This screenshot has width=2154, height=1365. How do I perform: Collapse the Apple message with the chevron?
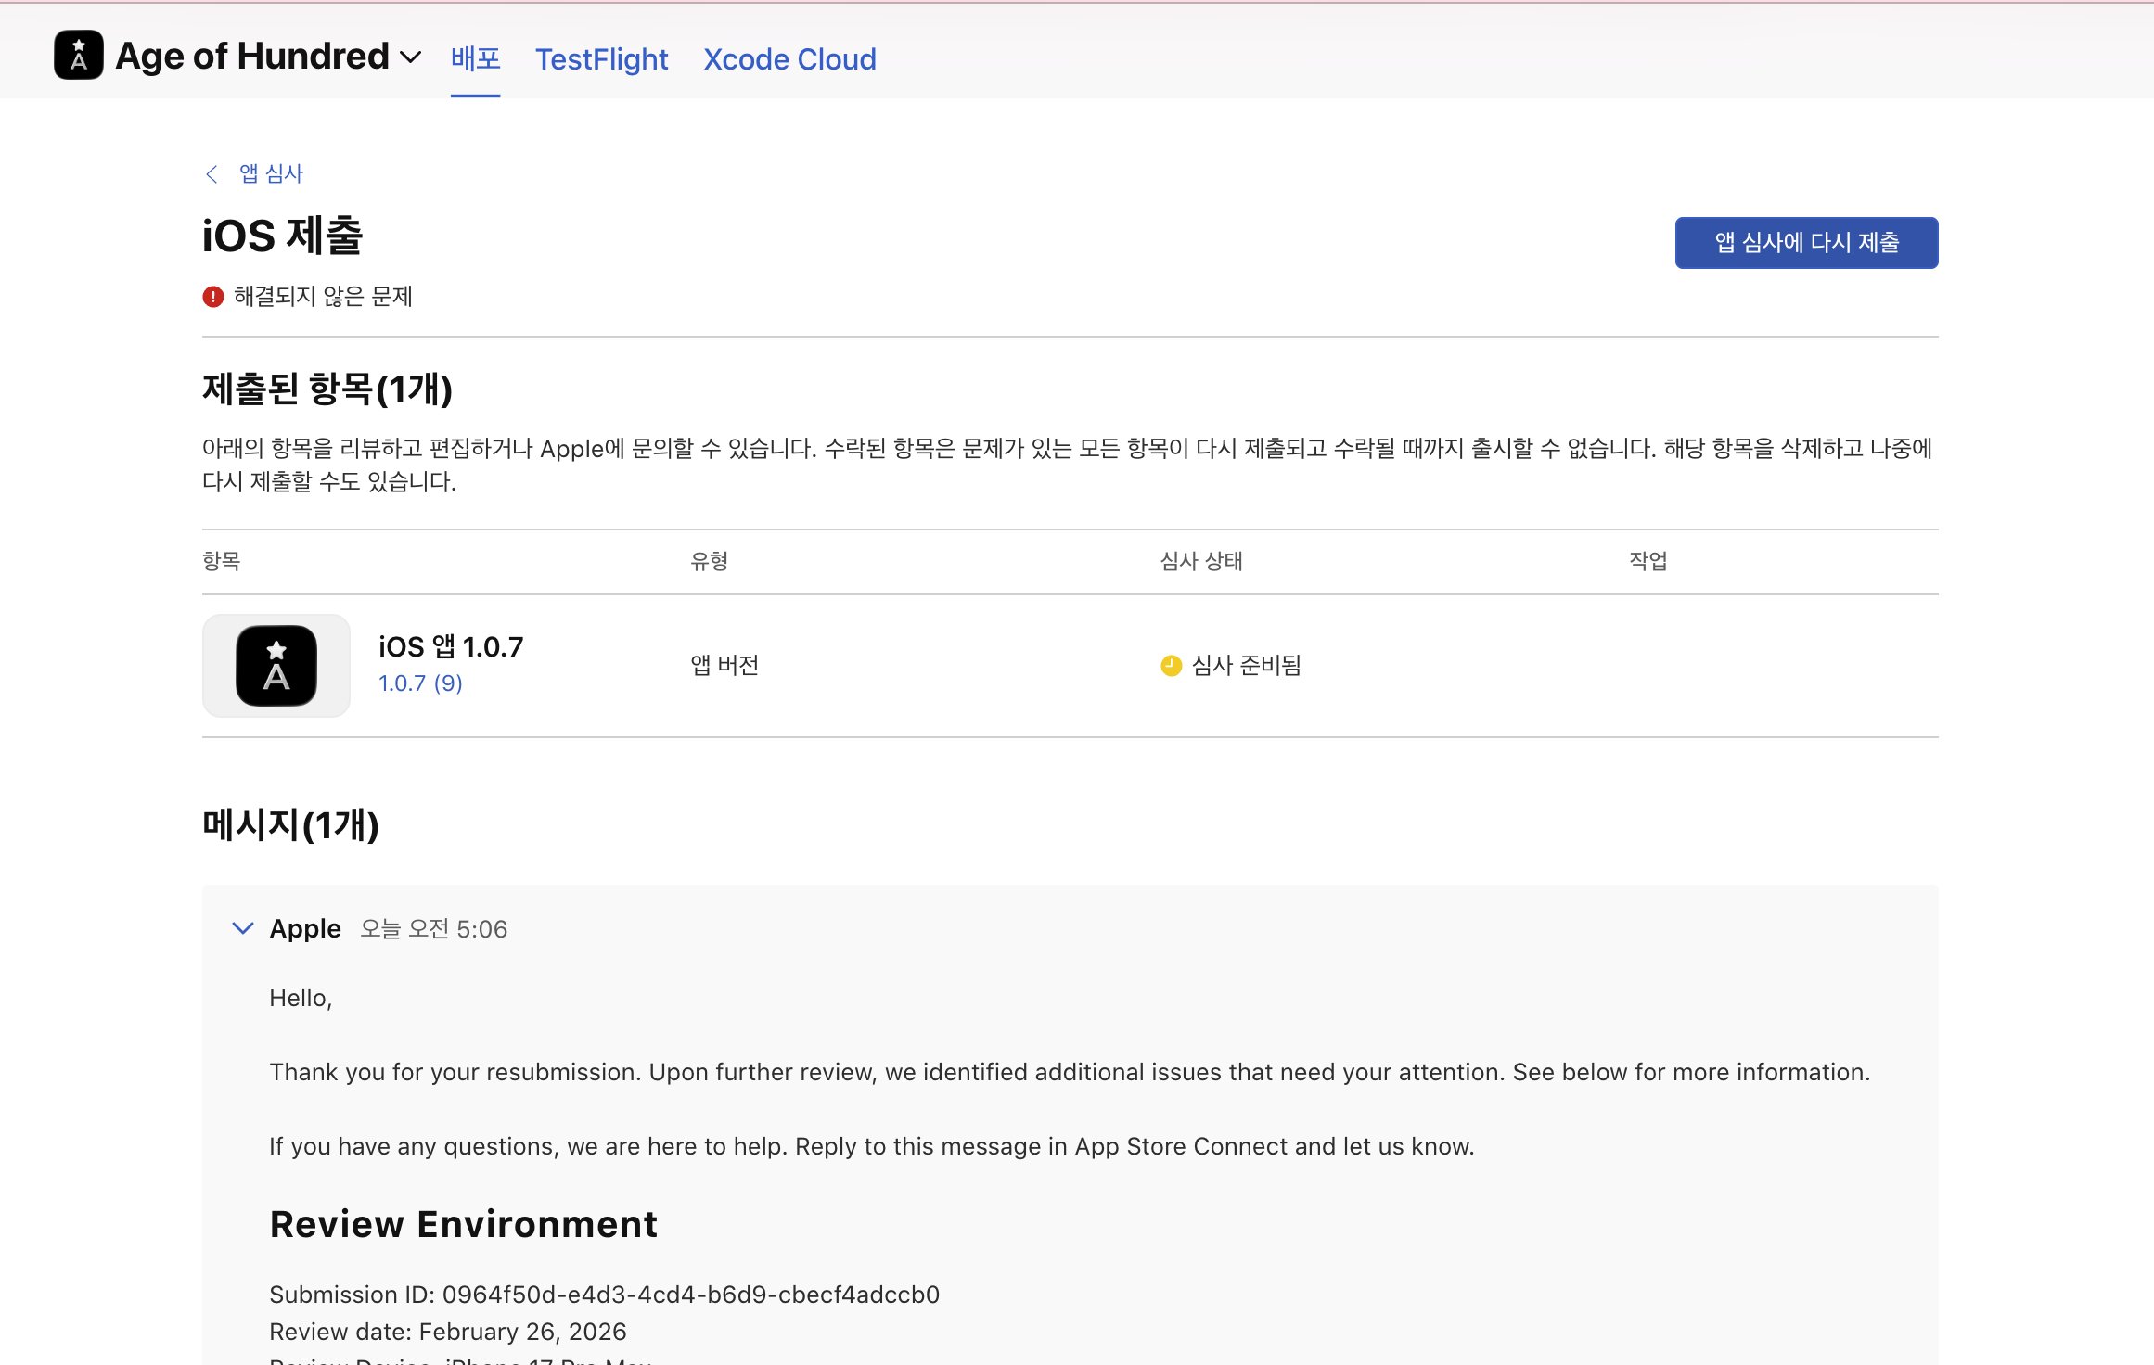(x=243, y=928)
